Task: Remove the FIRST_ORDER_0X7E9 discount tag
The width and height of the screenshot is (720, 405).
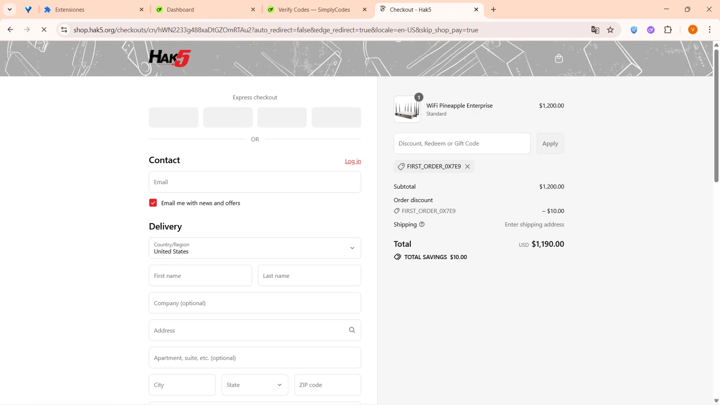Action: pos(468,167)
